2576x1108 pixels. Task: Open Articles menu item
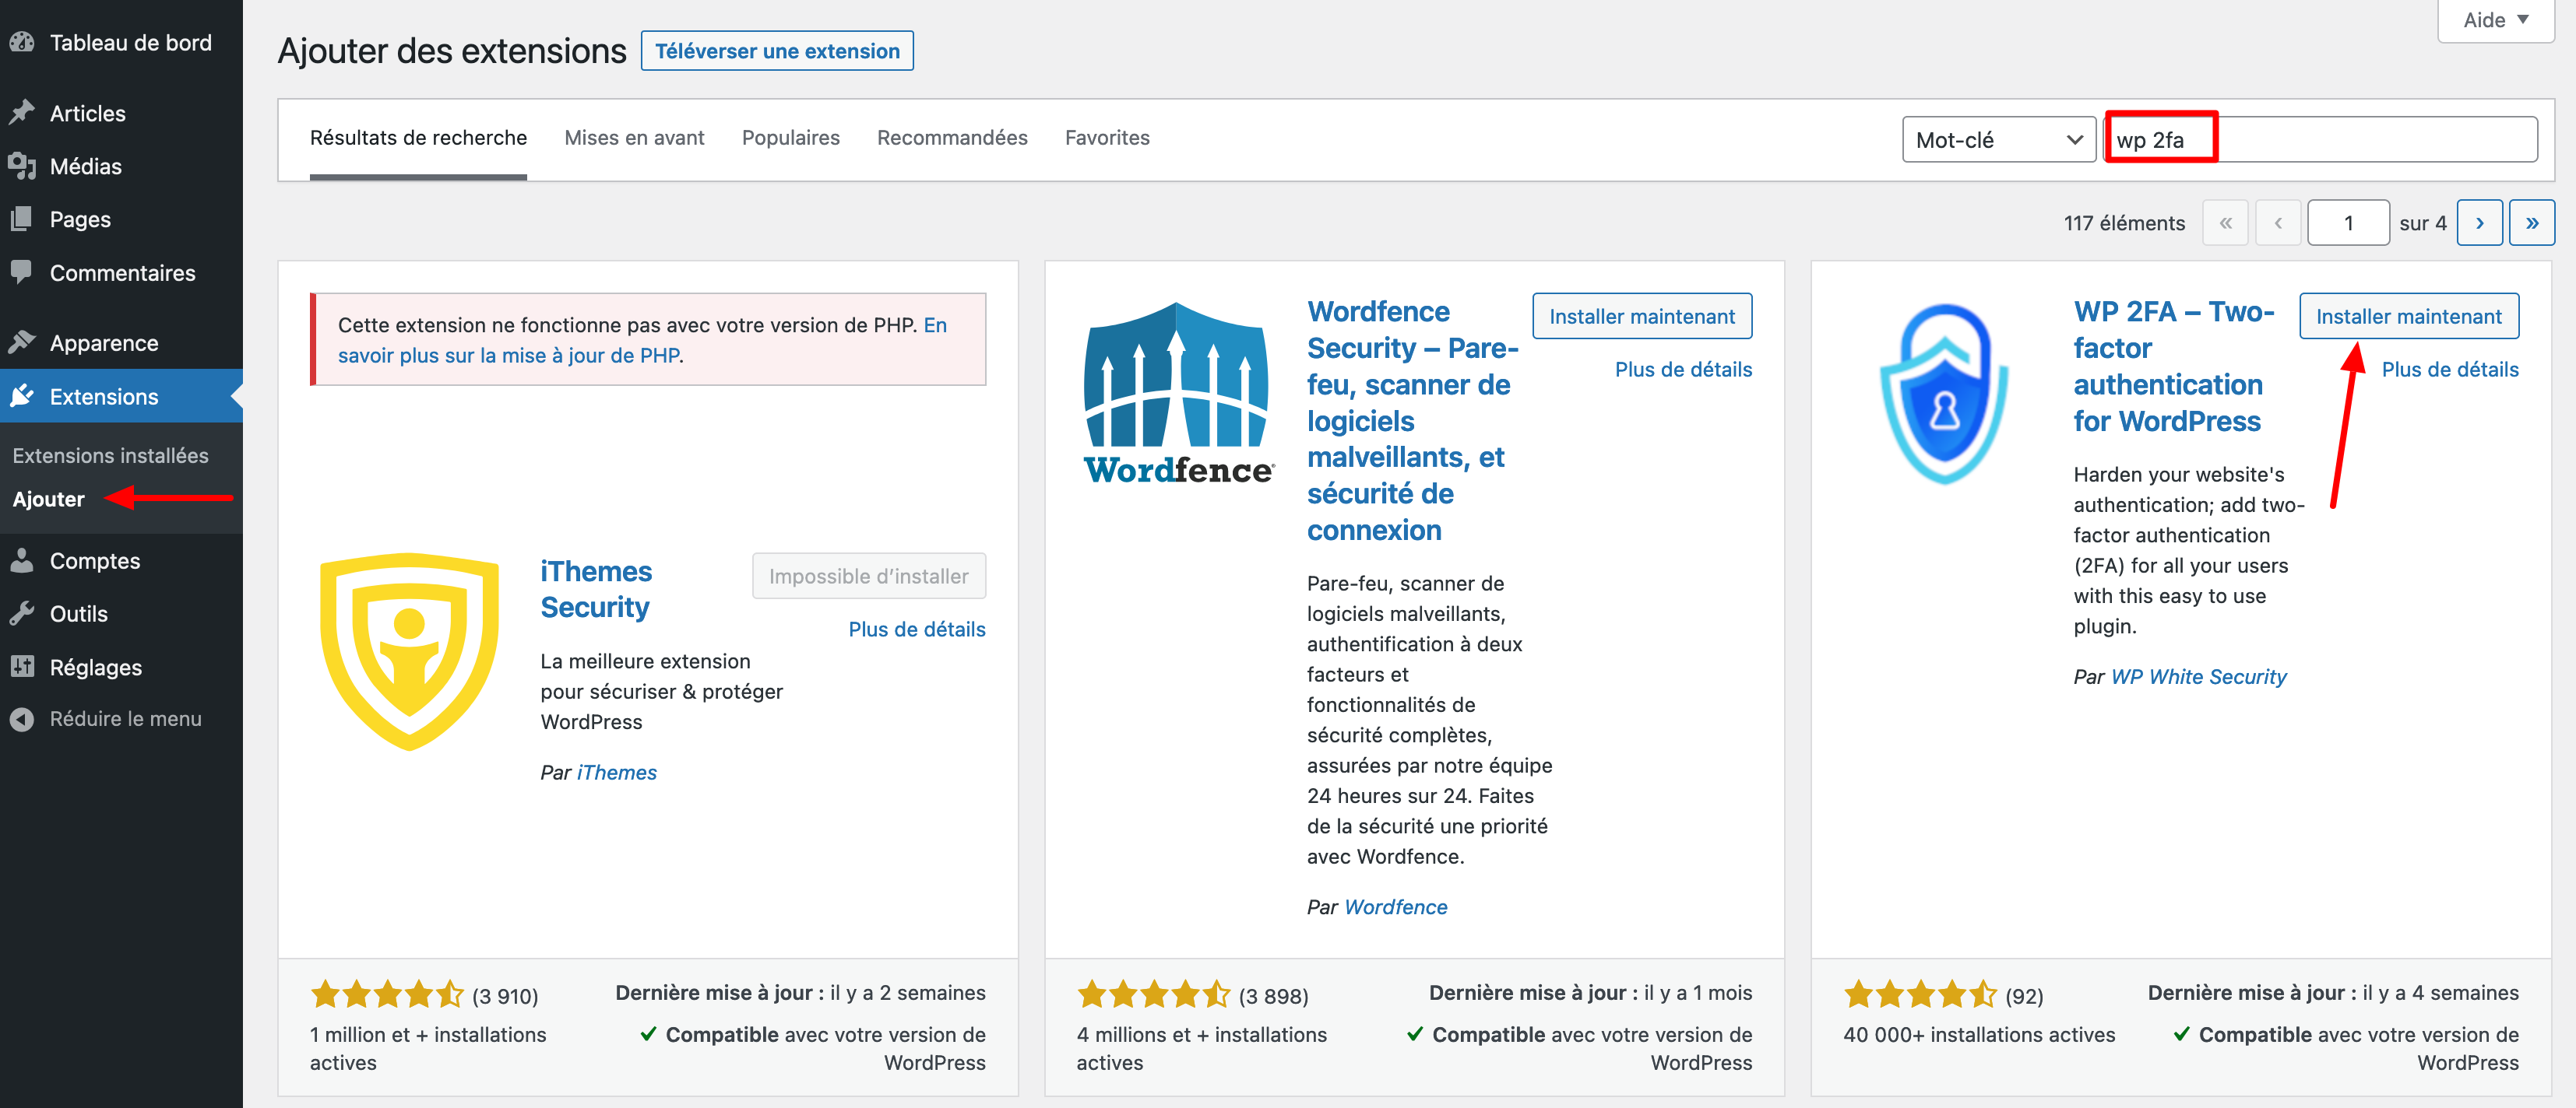(x=121, y=113)
